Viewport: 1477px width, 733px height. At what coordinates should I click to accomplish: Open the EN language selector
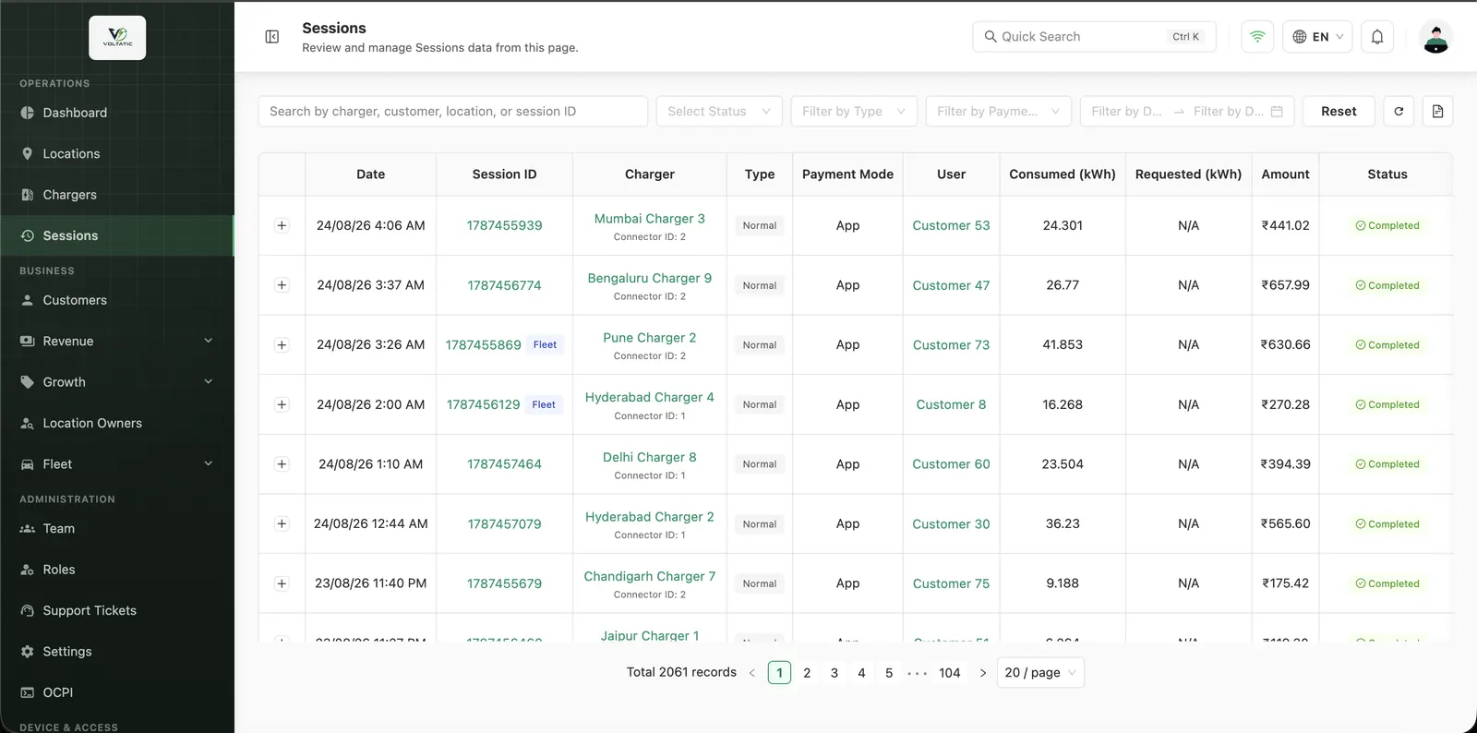[1317, 37]
